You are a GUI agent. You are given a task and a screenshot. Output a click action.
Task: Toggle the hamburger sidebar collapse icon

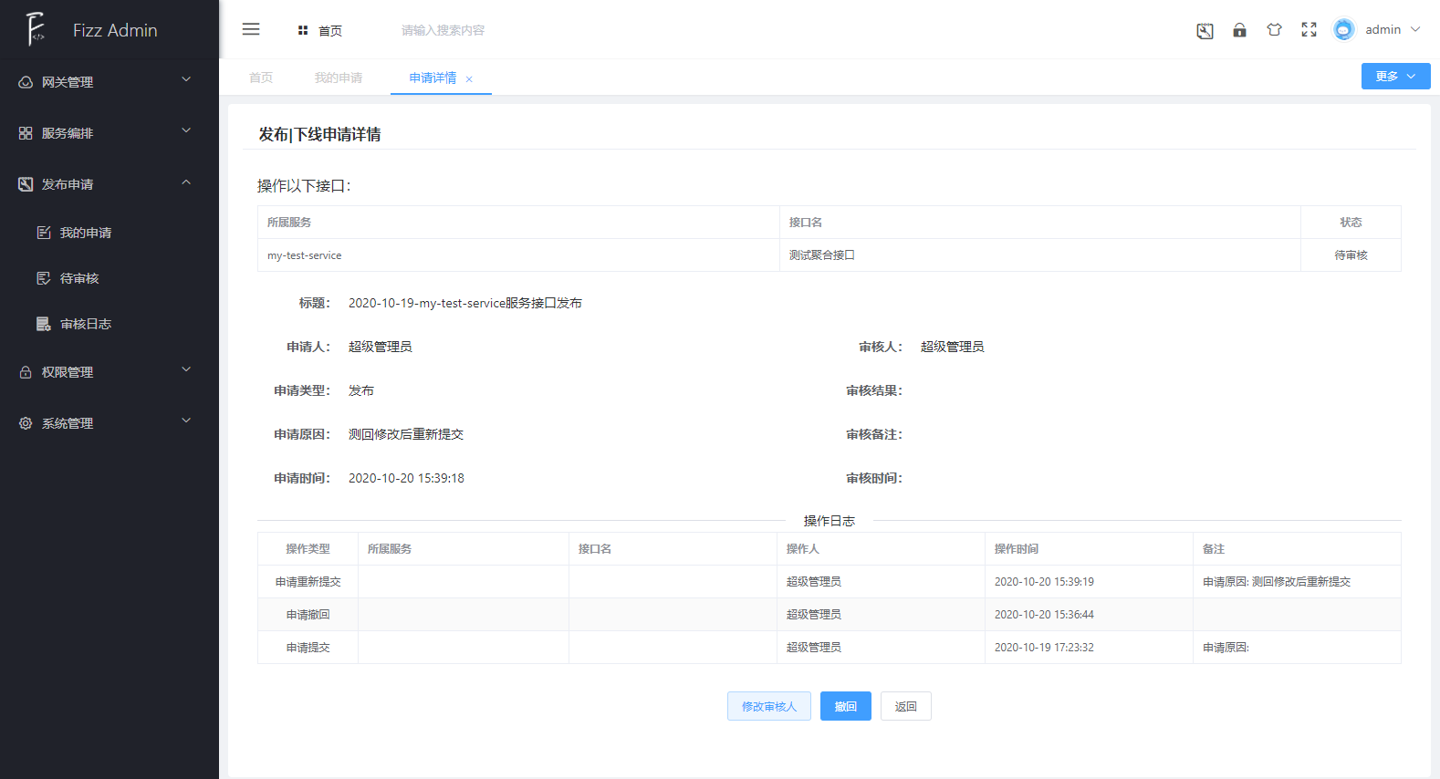click(x=251, y=29)
